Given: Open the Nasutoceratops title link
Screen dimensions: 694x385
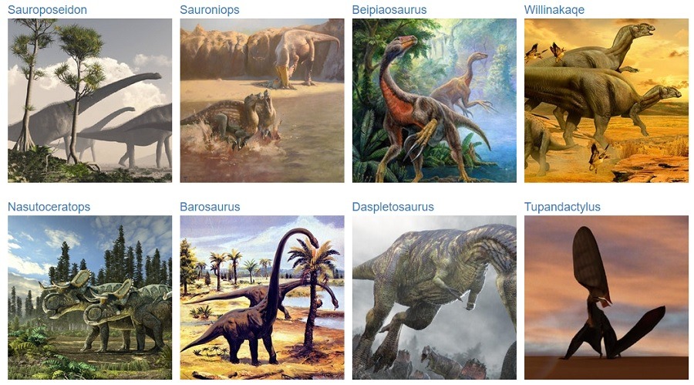Looking at the screenshot, I should 49,207.
